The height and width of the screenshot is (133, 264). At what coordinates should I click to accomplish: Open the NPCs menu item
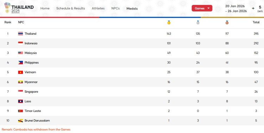click(115, 8)
